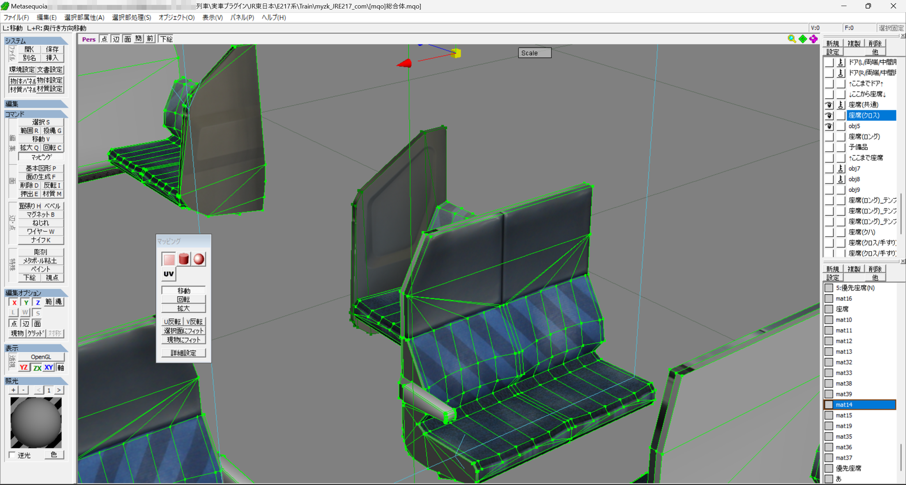Image resolution: width=906 pixels, height=485 pixels.
Task: Click the green view move icon
Action: pos(803,39)
